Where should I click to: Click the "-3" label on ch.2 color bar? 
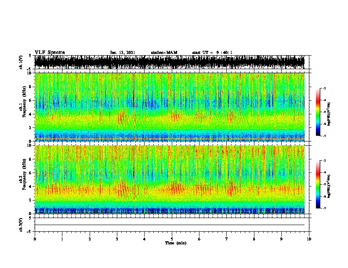point(324,161)
